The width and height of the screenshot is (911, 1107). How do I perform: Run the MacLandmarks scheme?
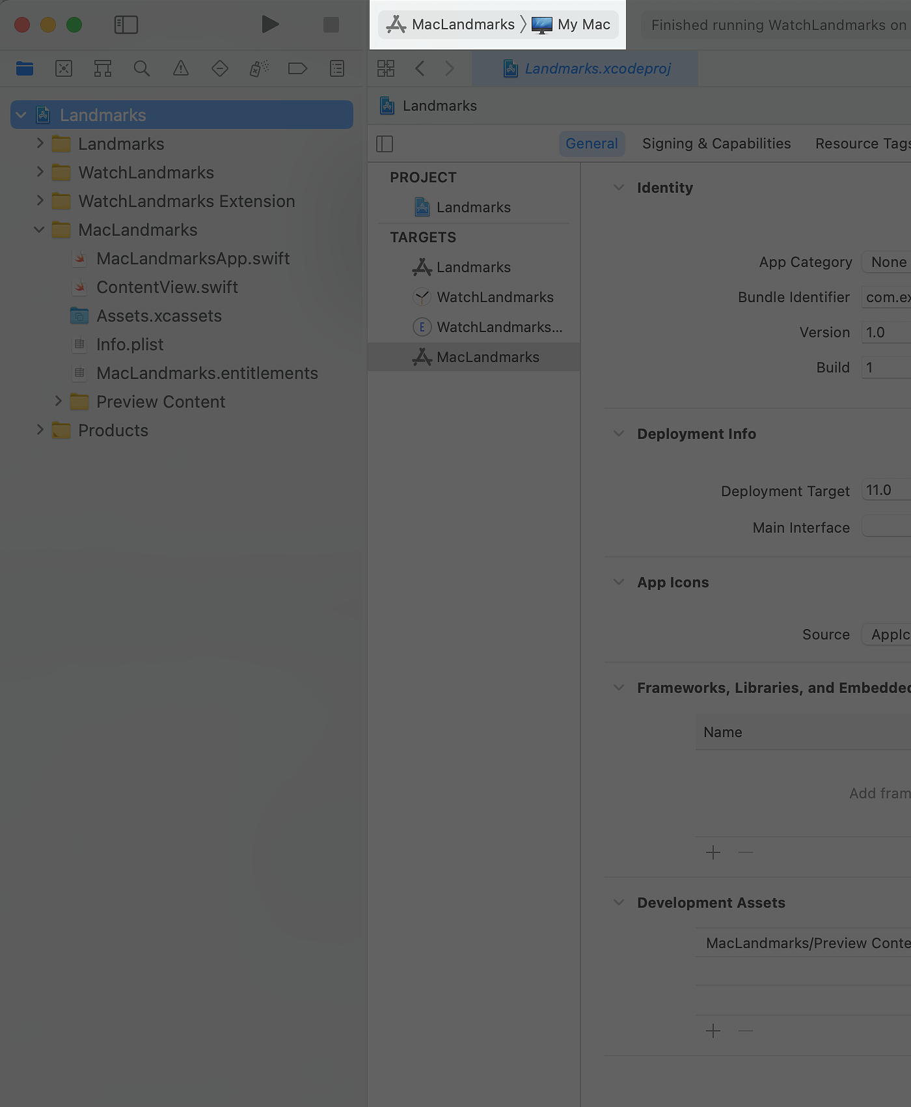(x=270, y=25)
